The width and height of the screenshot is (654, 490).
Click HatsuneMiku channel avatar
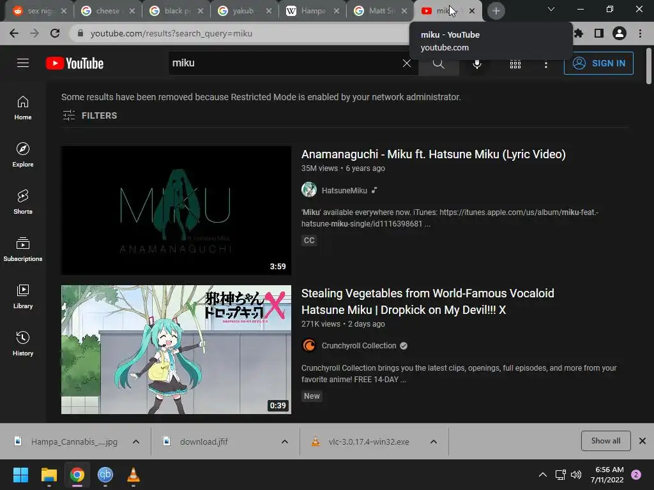point(309,189)
